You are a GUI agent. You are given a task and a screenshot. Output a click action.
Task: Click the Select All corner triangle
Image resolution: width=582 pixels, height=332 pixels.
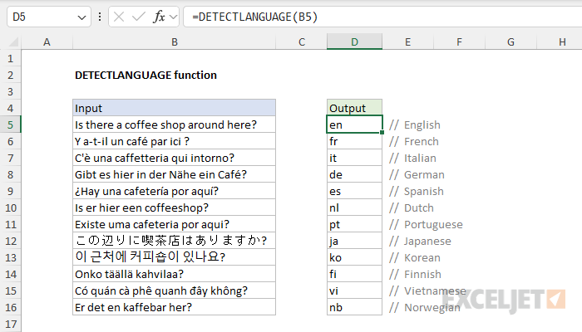[13, 41]
